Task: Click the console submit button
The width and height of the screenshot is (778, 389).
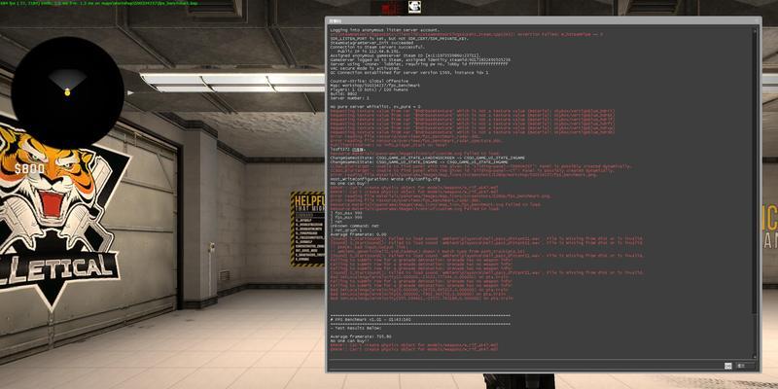Action: [747, 367]
